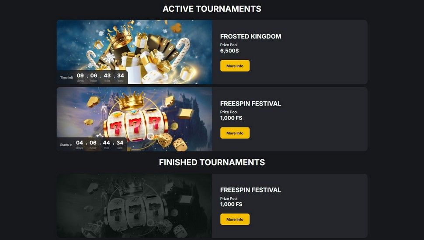Click the 777 slot reels in the colored banner

[136, 125]
